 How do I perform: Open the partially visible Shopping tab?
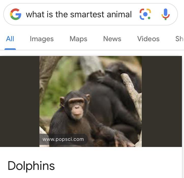point(179,39)
